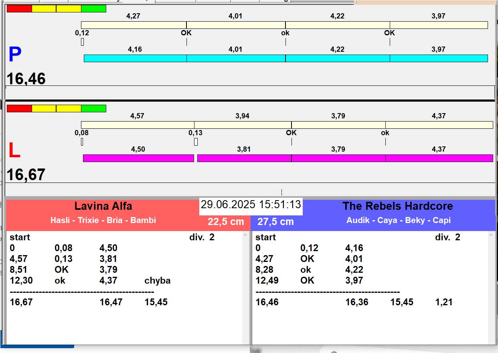Click the 27,5 cm jump height label
The height and width of the screenshot is (353, 498).
point(275,222)
